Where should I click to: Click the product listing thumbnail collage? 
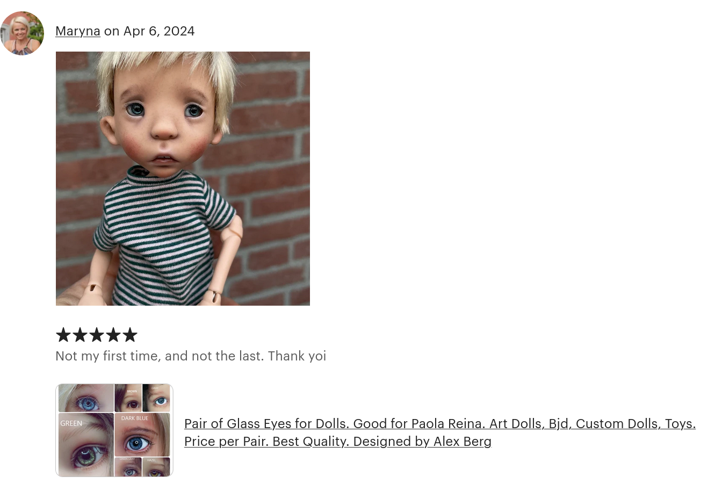(114, 430)
